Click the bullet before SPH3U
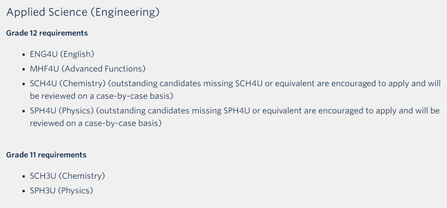447x208 pixels. [24, 191]
